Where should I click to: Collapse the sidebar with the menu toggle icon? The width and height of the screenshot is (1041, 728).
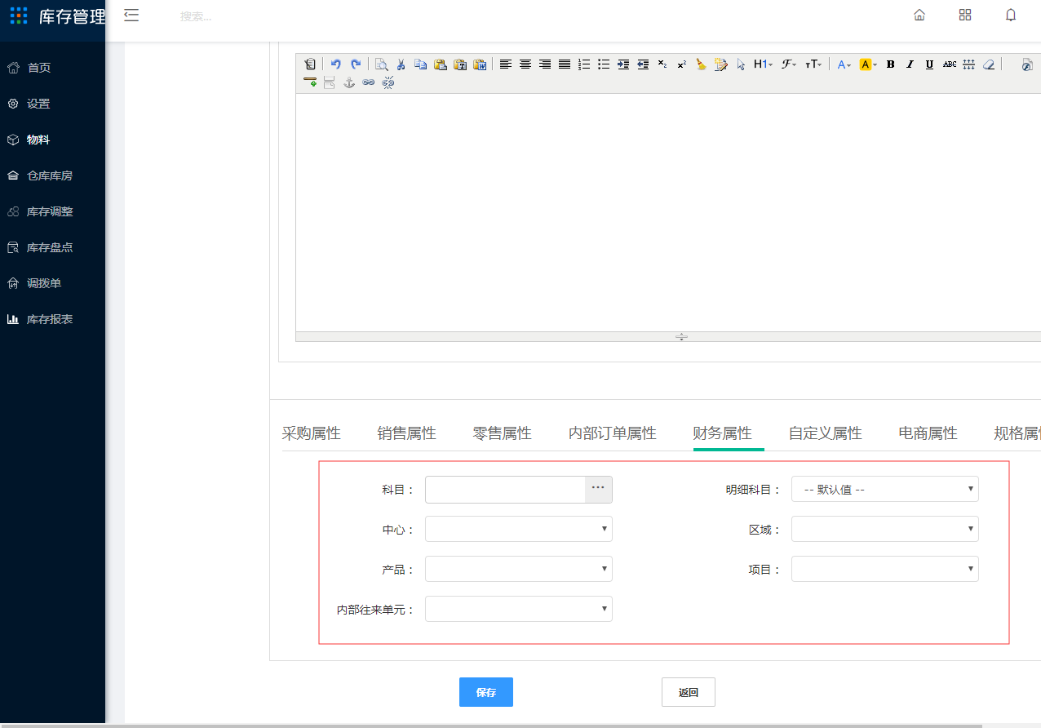[131, 16]
